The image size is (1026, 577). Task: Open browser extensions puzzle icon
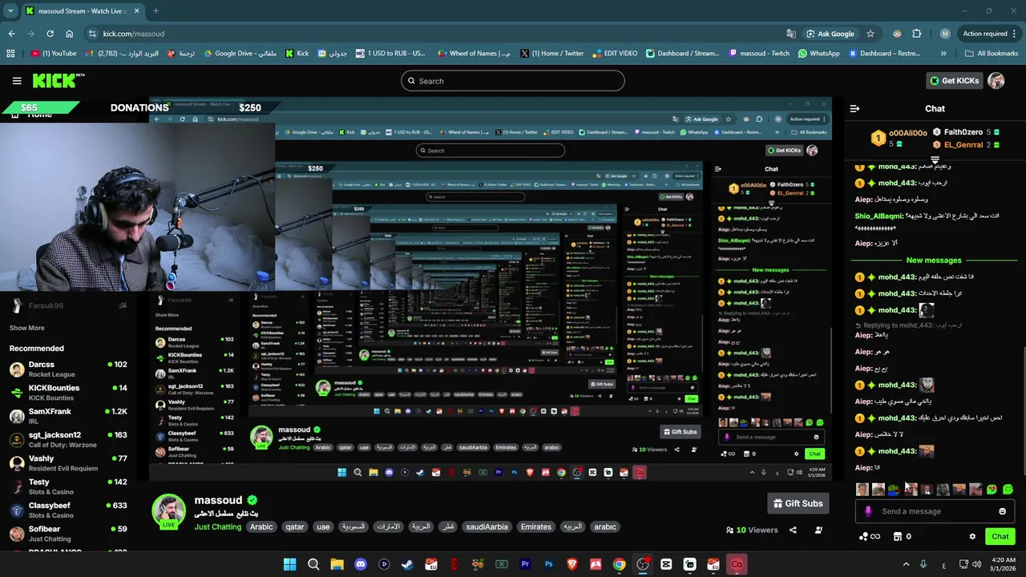917,34
